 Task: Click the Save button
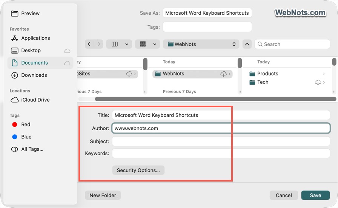[x=315, y=195]
